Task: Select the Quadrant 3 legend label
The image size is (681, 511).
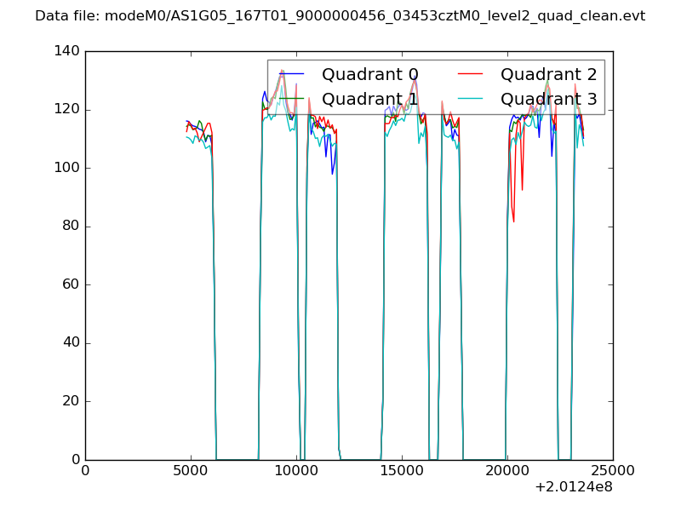Action: tap(548, 100)
